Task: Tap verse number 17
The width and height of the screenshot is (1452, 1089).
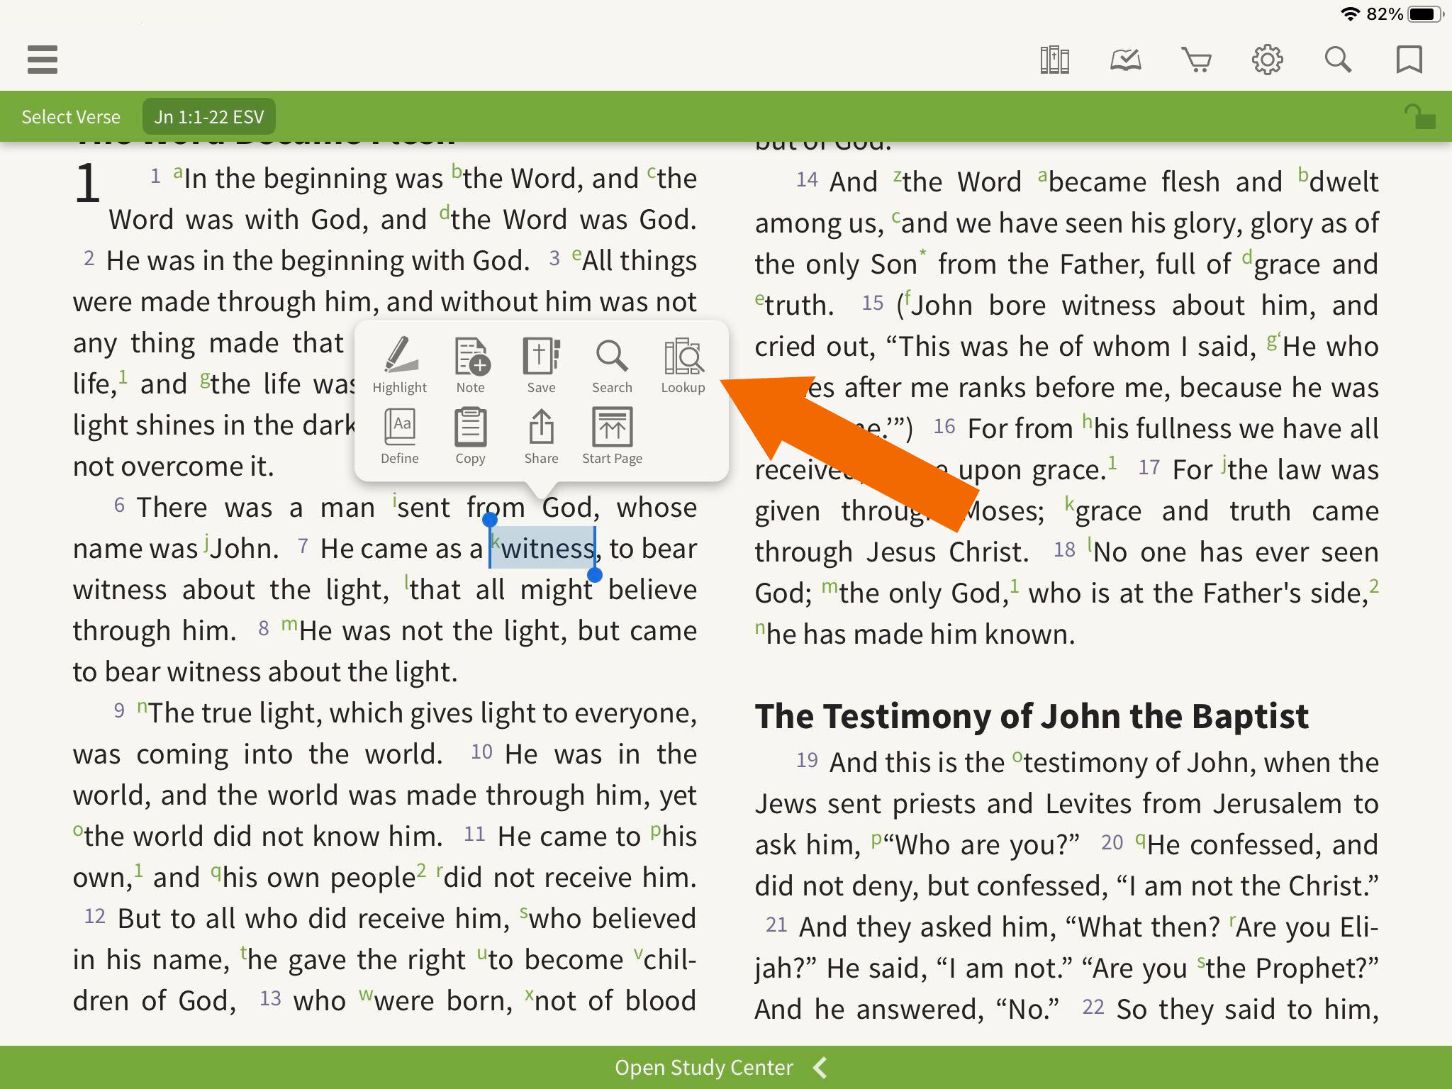Action: click(1149, 467)
